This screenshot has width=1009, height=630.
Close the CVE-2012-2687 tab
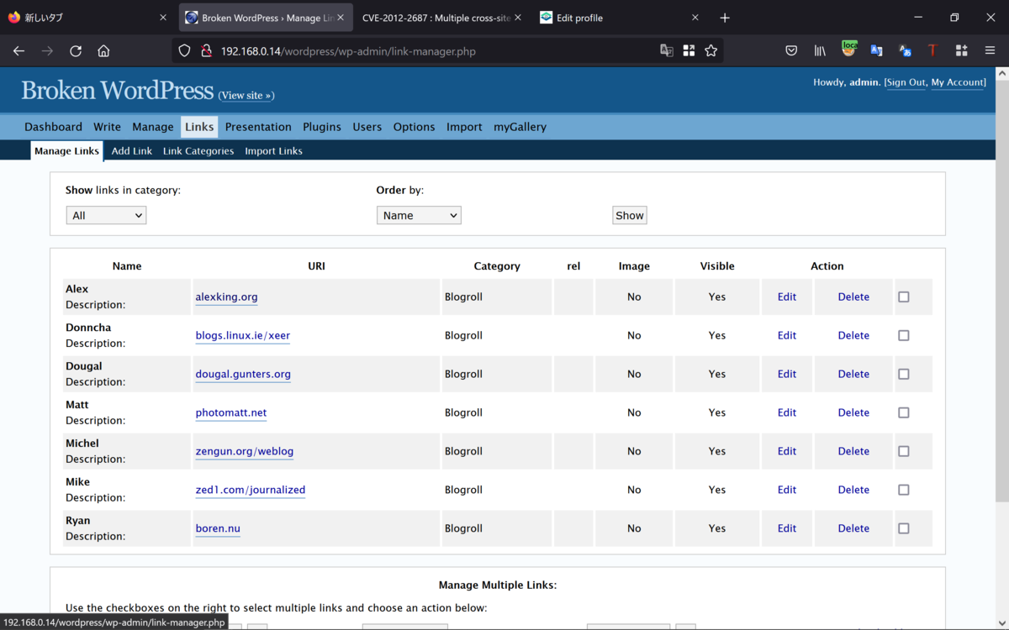pyautogui.click(x=518, y=18)
